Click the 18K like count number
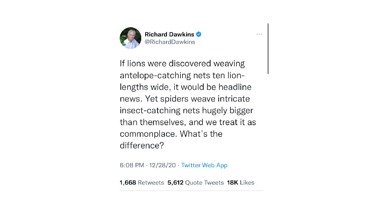 (x=232, y=182)
